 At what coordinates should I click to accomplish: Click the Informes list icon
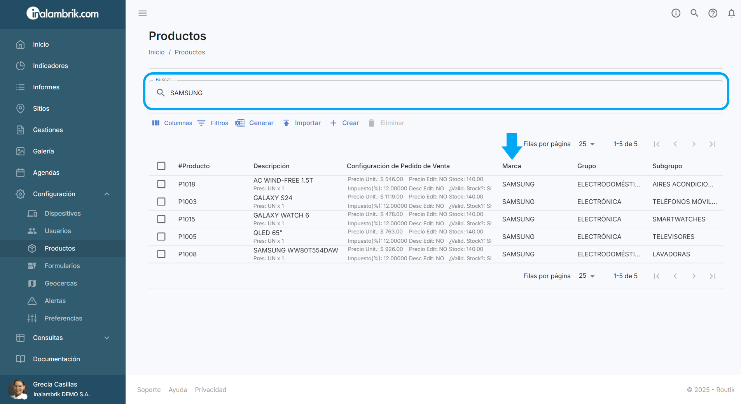(x=21, y=87)
